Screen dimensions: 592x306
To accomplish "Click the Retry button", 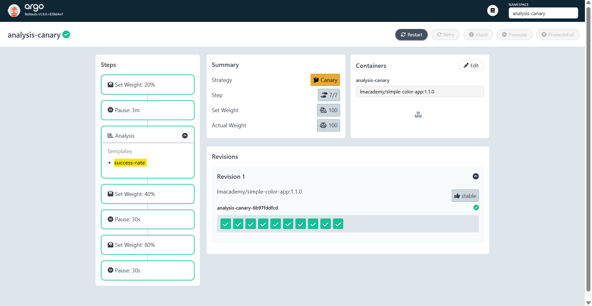I will [445, 35].
